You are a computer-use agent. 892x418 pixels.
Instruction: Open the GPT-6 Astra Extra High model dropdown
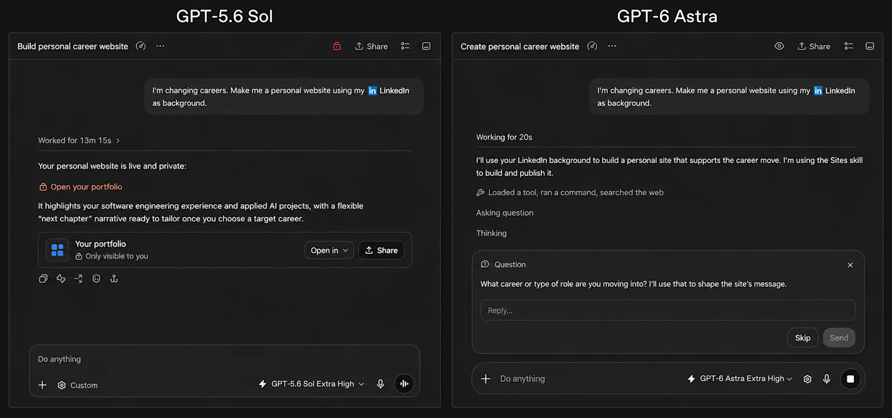(x=740, y=378)
